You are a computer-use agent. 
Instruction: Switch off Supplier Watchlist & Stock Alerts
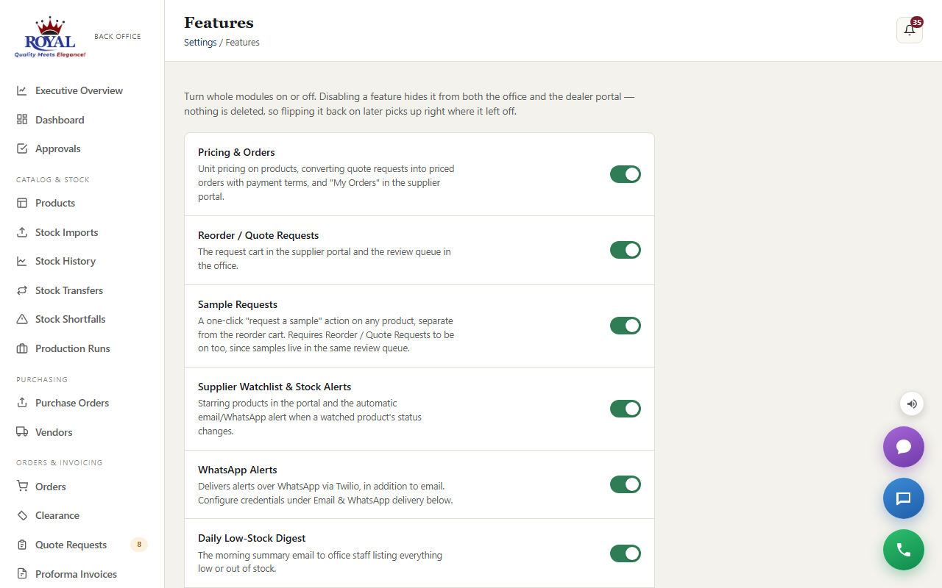click(626, 409)
